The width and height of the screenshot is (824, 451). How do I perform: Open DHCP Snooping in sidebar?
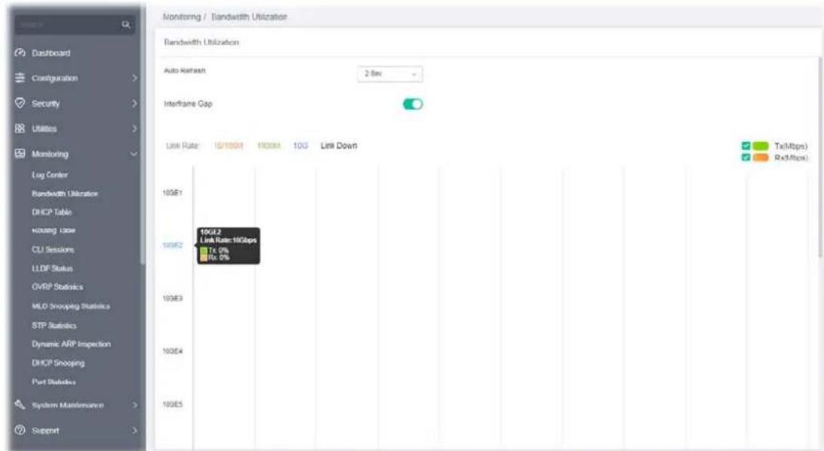[58, 363]
